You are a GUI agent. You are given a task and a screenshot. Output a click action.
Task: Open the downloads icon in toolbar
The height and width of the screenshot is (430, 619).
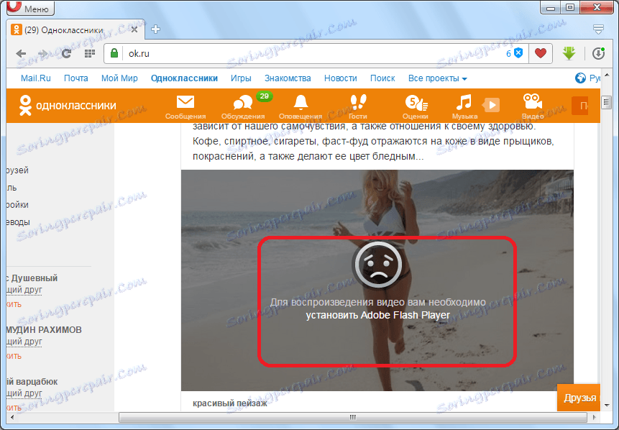coord(598,53)
